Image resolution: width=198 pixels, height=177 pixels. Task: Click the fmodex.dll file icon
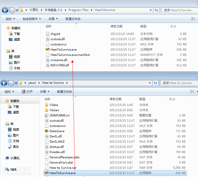tap(47, 152)
